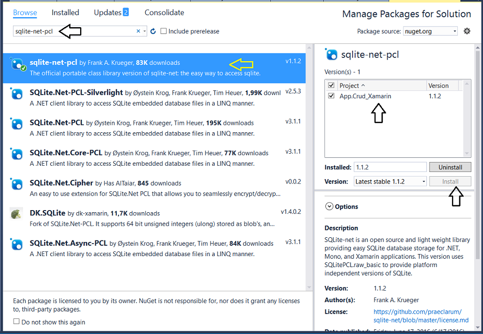Open the Consolidate tab

pyautogui.click(x=164, y=13)
